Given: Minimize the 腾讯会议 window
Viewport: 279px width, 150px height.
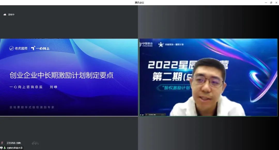Looking at the screenshot, I should pyautogui.click(x=266, y=3).
